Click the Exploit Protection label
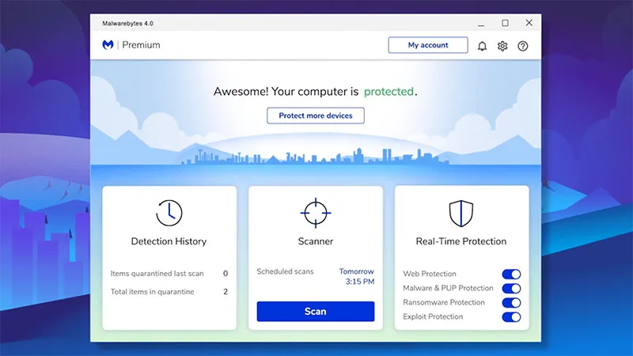Viewport: 633px width, 356px height. coord(433,316)
